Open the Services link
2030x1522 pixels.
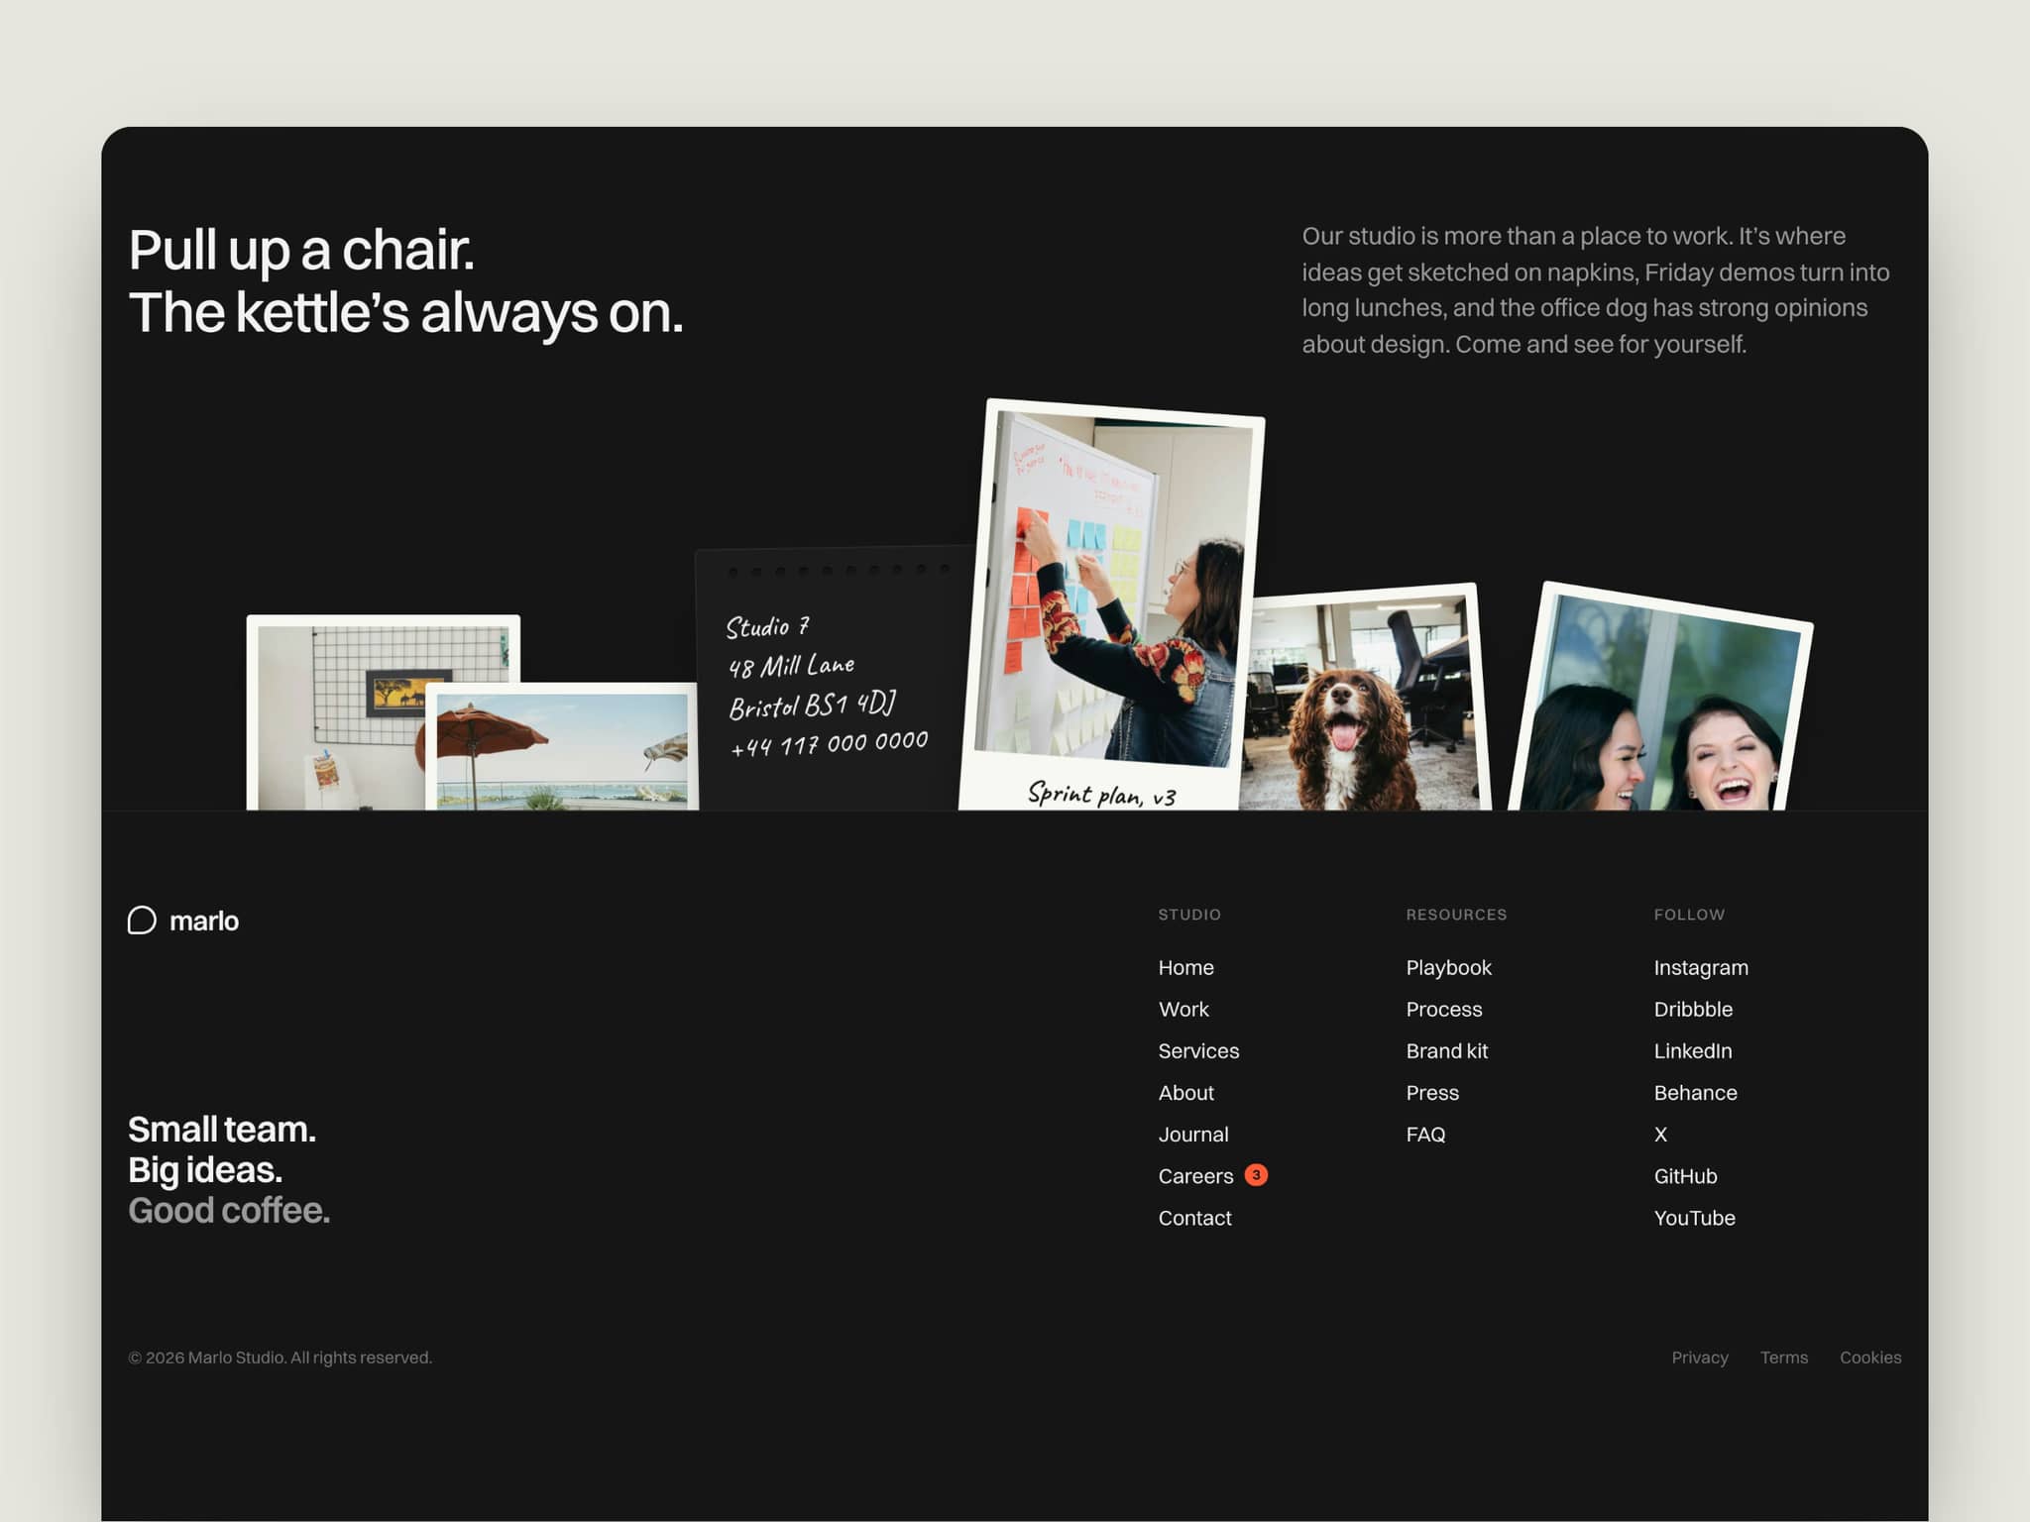point(1198,1050)
